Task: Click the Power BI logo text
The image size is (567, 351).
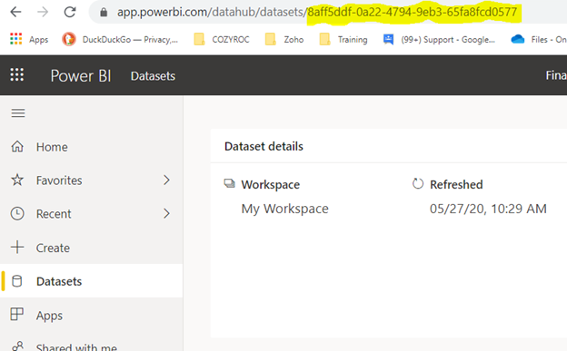Action: pyautogui.click(x=81, y=76)
